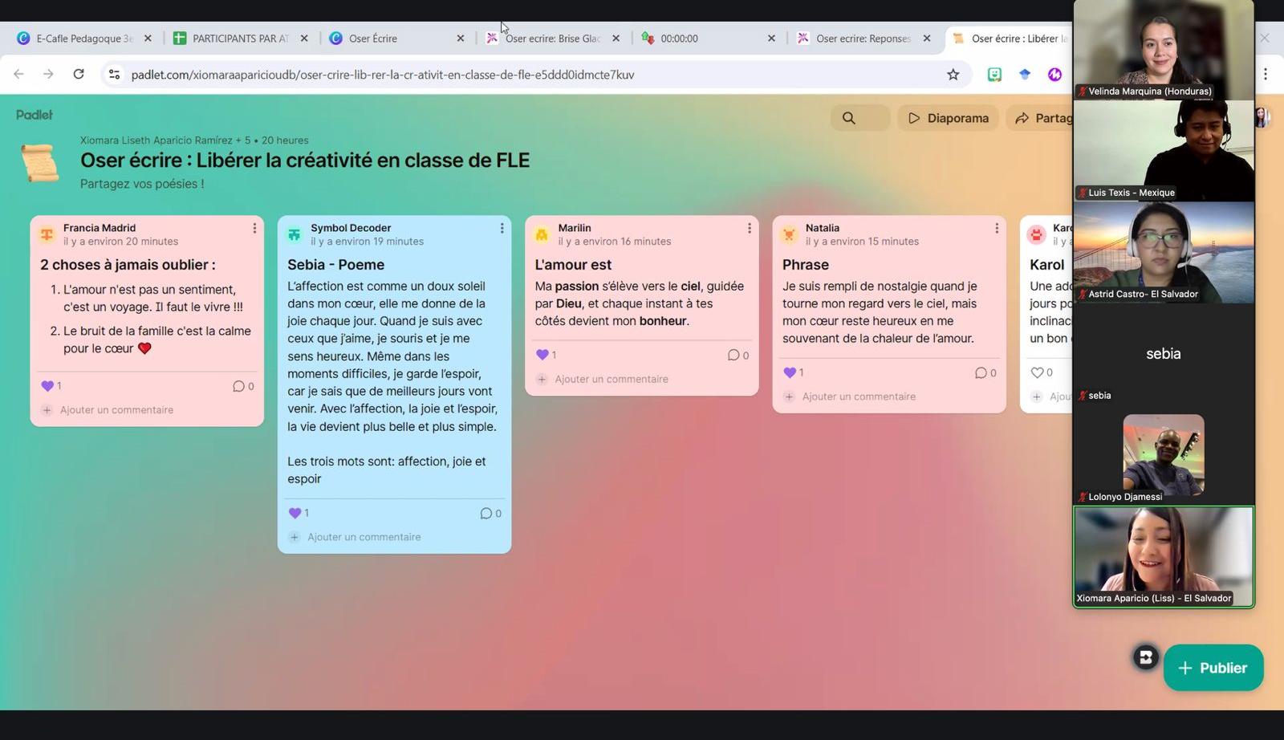
Task: Like the L'amour est post heart
Action: click(x=542, y=355)
